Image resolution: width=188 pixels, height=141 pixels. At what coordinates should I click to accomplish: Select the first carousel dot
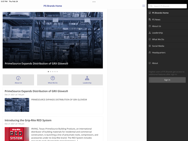click(x=48, y=72)
